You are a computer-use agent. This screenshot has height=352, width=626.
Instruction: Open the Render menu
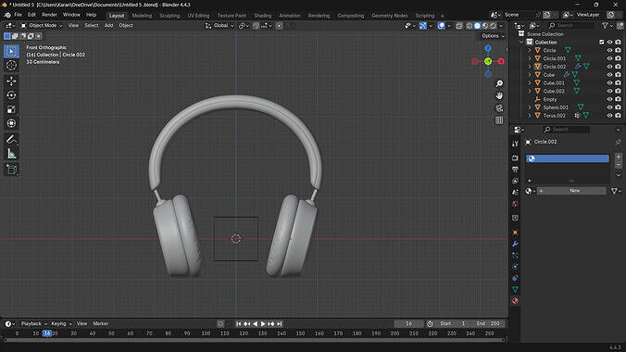pyautogui.click(x=49, y=15)
